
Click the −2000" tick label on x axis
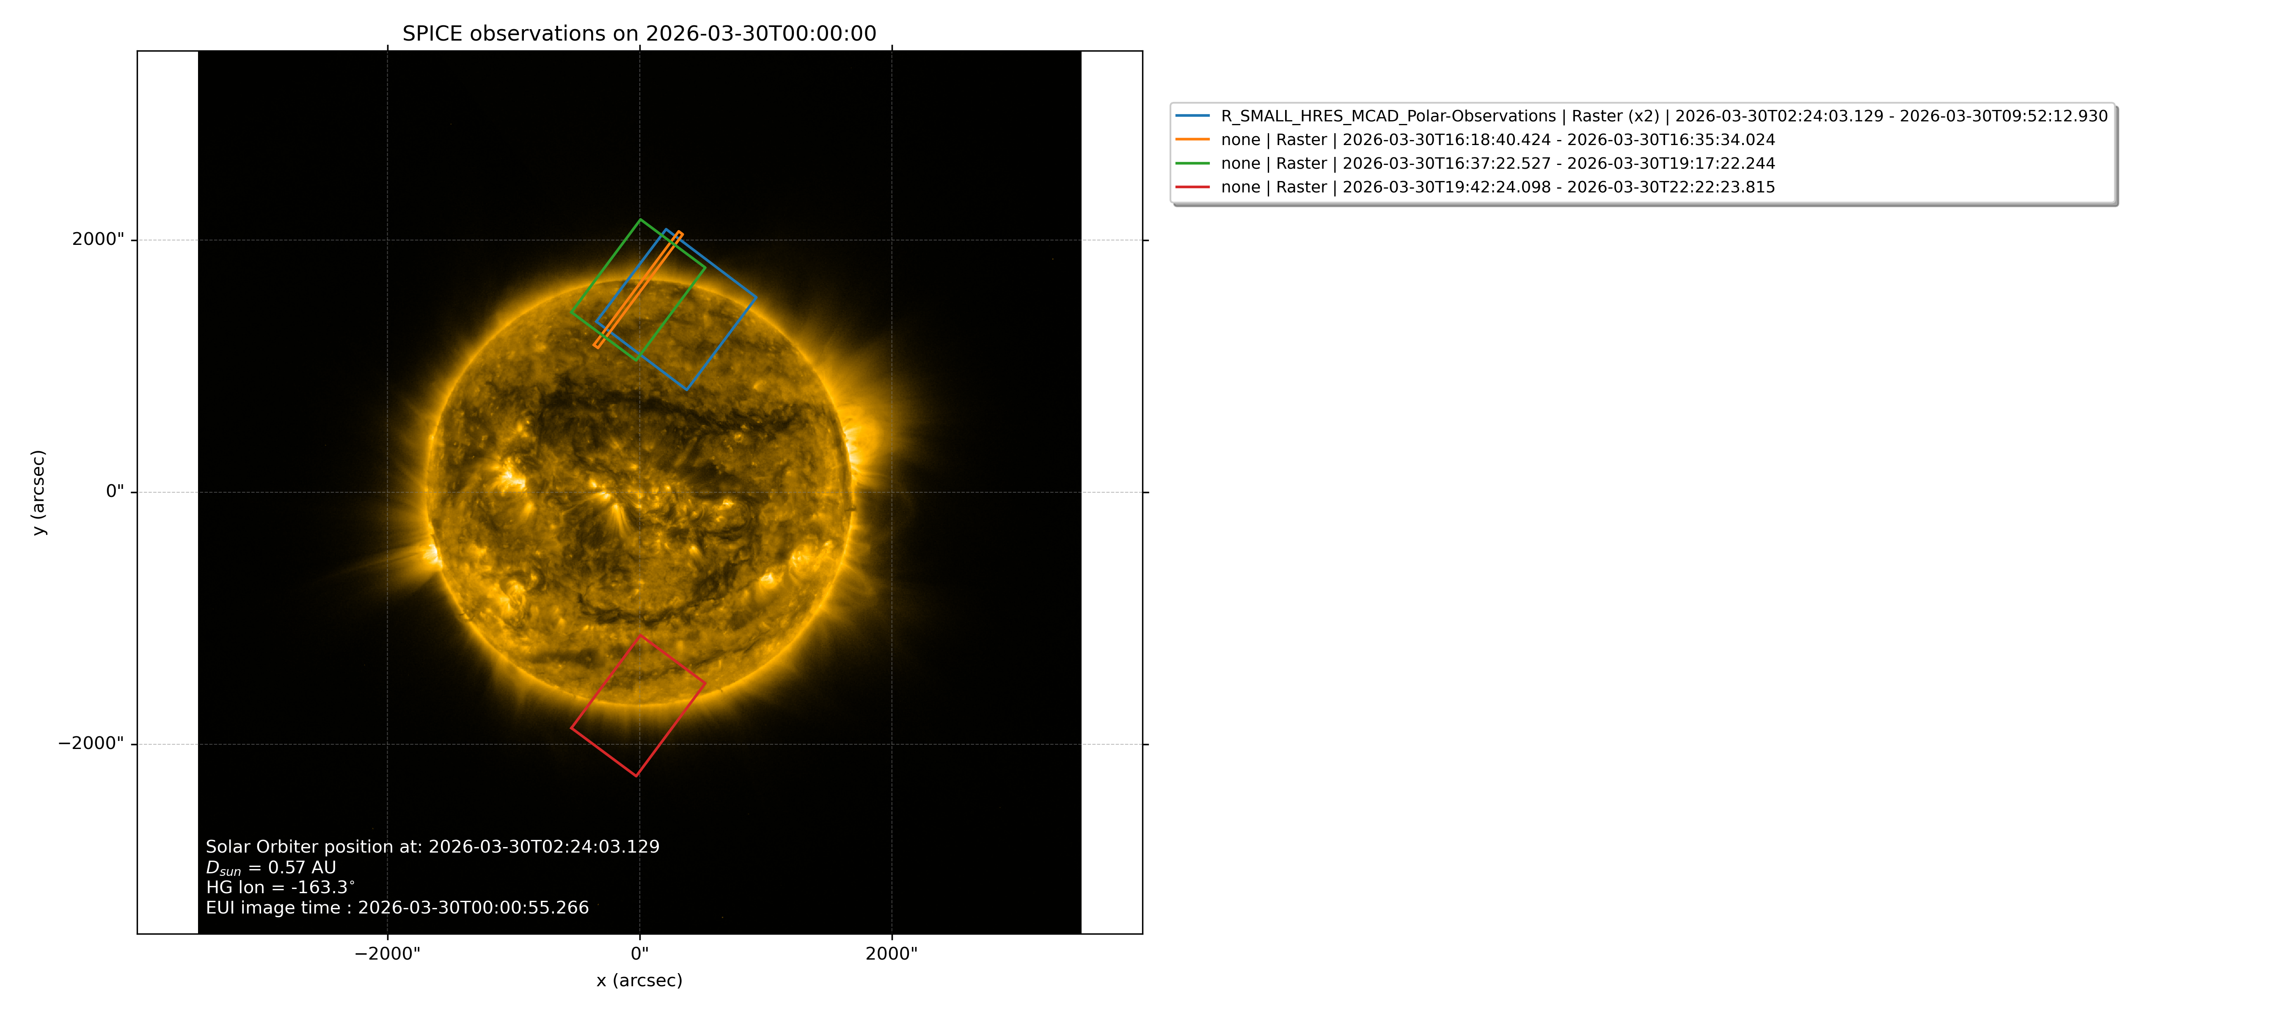388,954
